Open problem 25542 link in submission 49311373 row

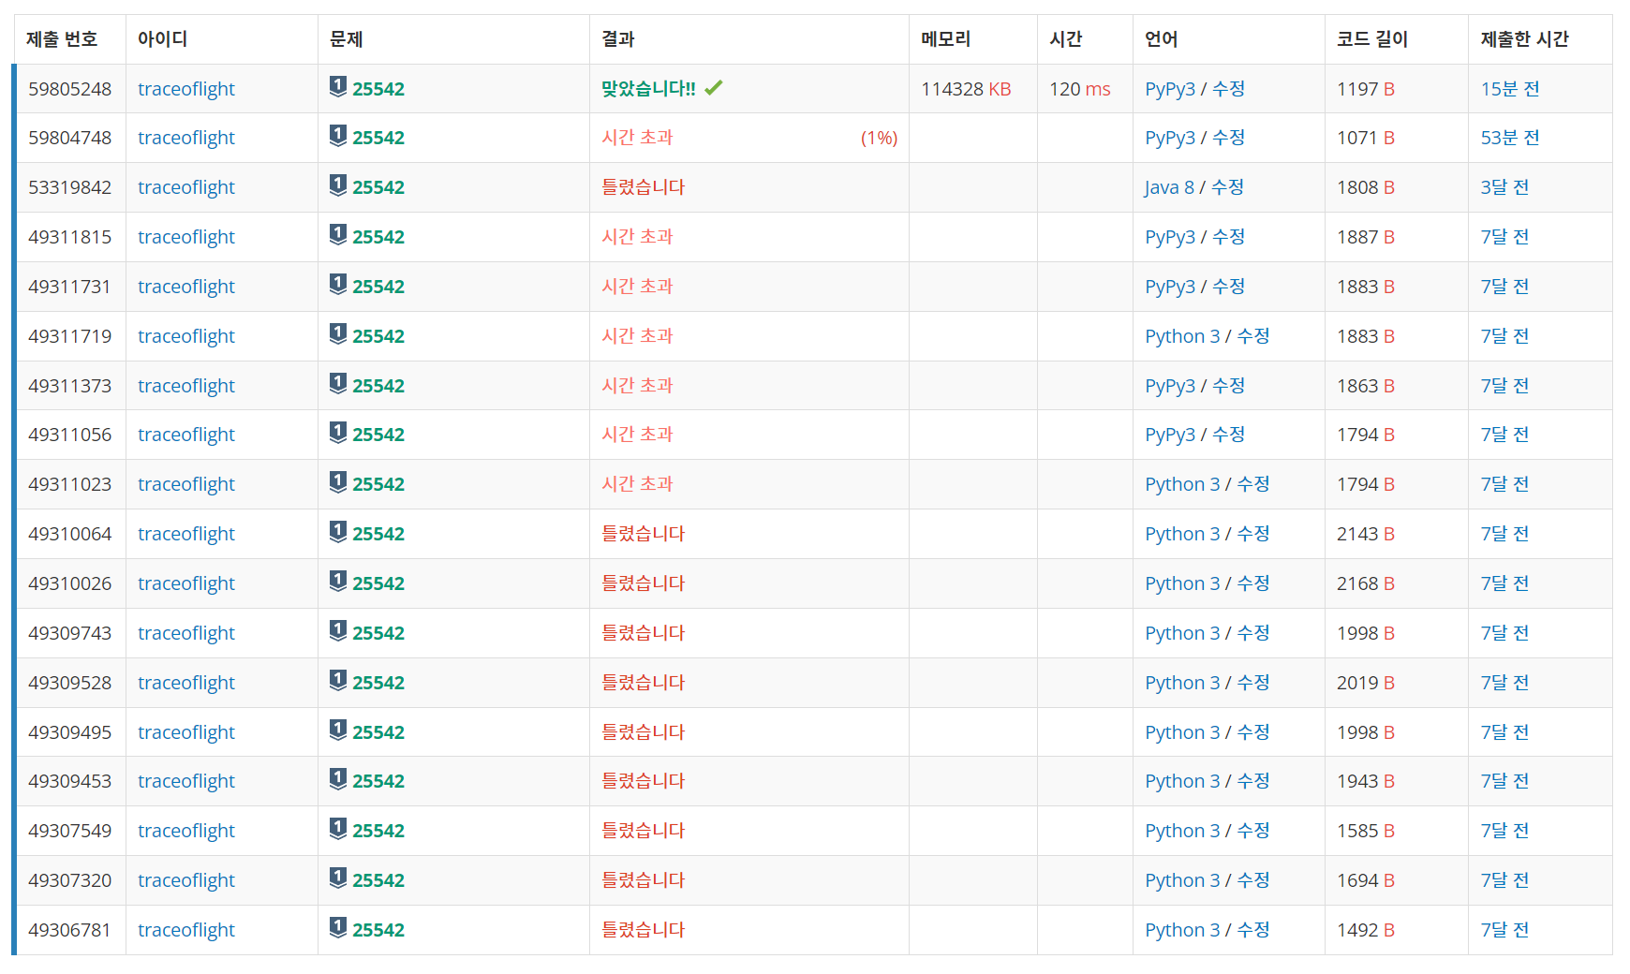tap(378, 386)
